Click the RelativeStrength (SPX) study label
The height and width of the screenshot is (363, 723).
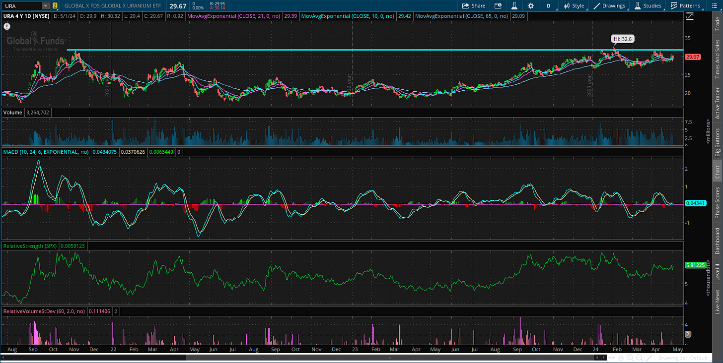(30, 245)
